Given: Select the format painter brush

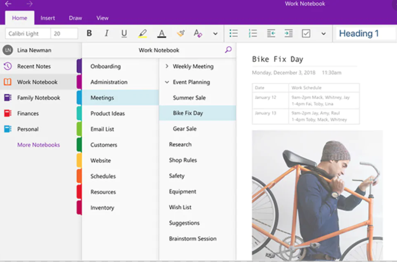Looking at the screenshot, I should tap(181, 33).
